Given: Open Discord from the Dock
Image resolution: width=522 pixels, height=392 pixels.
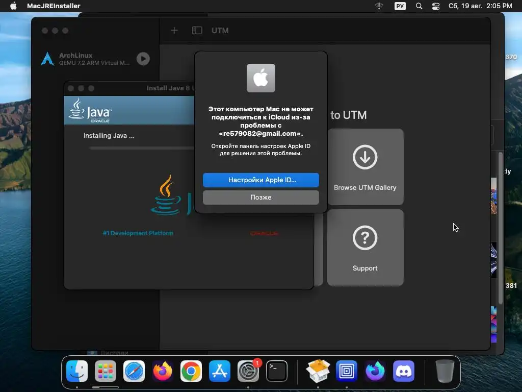Looking at the screenshot, I should click(x=404, y=371).
